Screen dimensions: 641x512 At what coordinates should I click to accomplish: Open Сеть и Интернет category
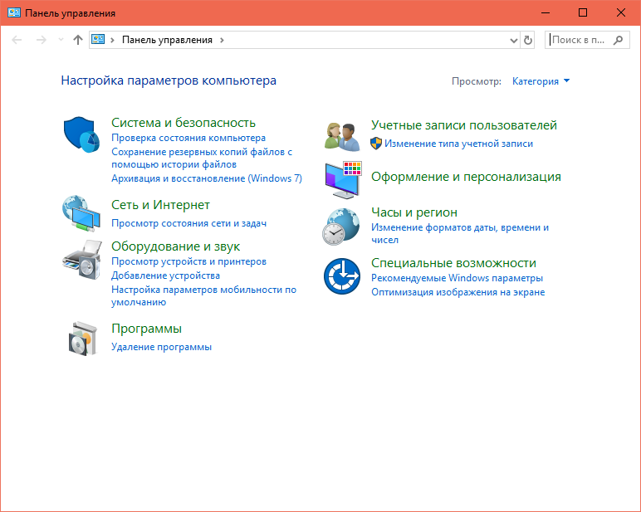click(x=160, y=205)
